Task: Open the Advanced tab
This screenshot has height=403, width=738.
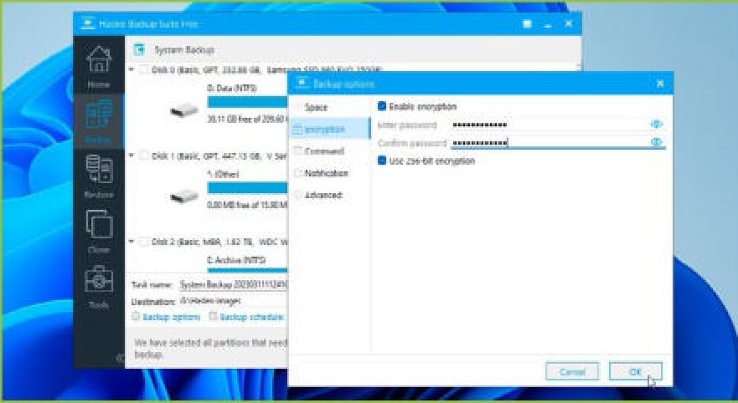Action: [x=329, y=195]
